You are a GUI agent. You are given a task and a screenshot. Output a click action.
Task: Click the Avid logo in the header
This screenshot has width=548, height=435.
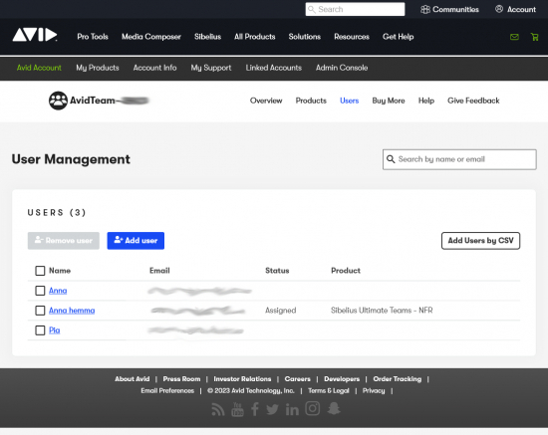[35, 35]
